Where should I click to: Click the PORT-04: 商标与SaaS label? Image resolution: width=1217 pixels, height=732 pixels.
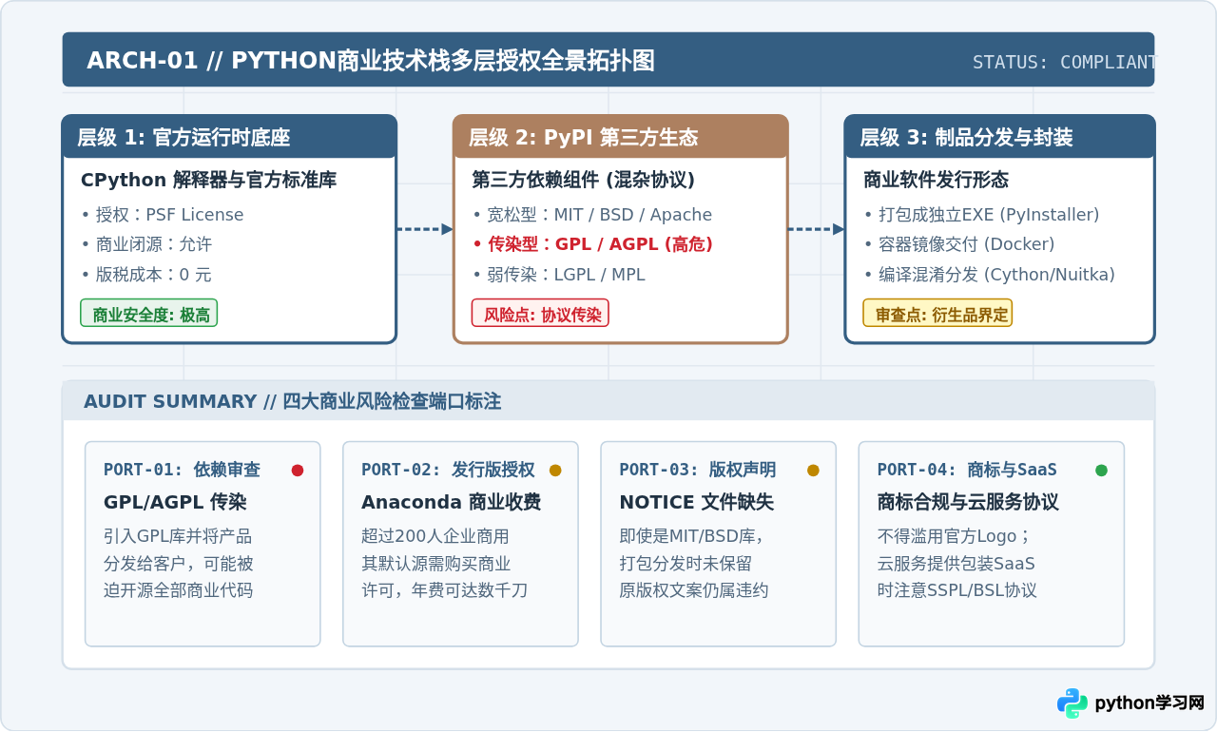[x=967, y=470]
